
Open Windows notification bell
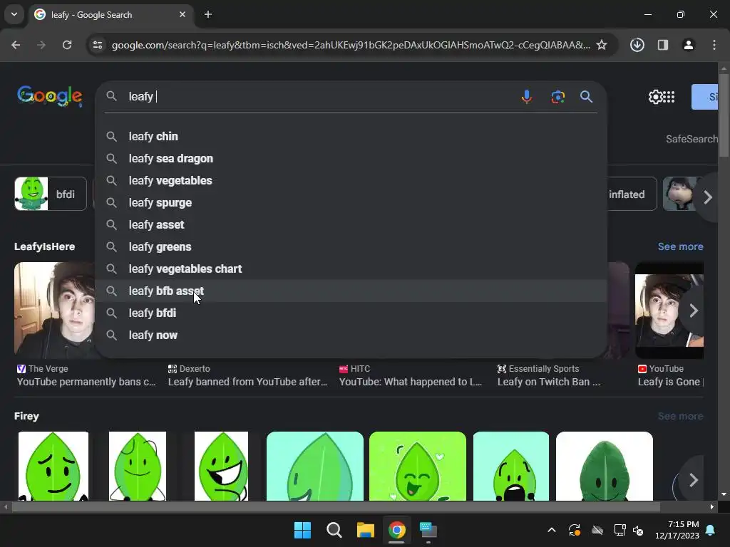click(711, 530)
